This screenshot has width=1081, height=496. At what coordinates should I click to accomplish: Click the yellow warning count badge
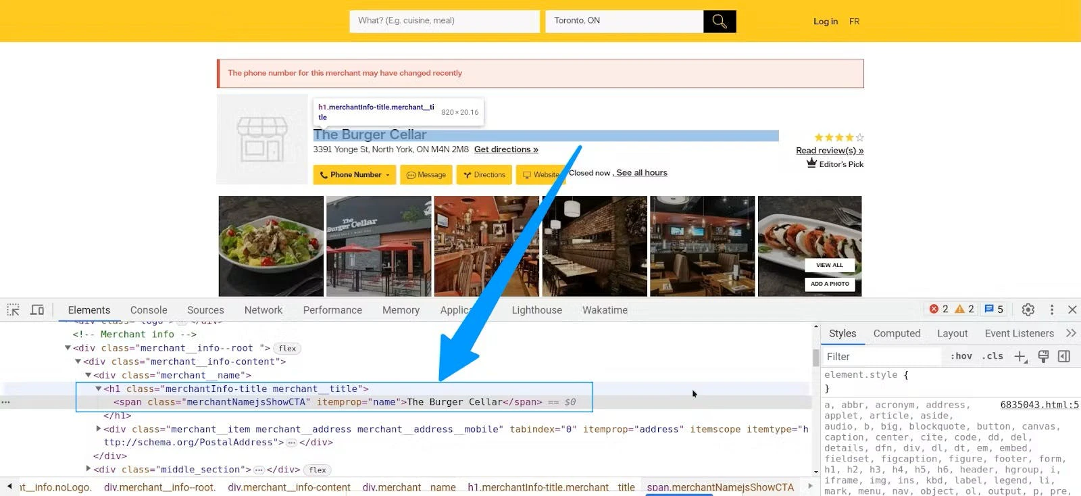pos(964,309)
